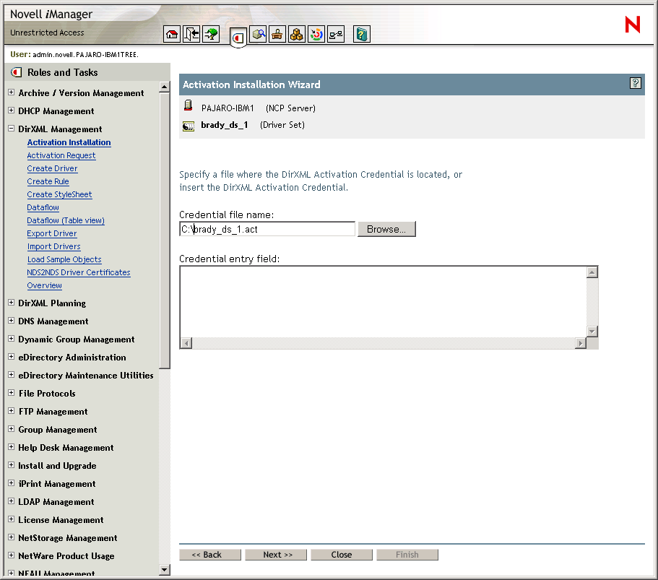Click the Roles and Tasks icon
Image resolution: width=658 pixels, height=580 pixels.
click(238, 35)
